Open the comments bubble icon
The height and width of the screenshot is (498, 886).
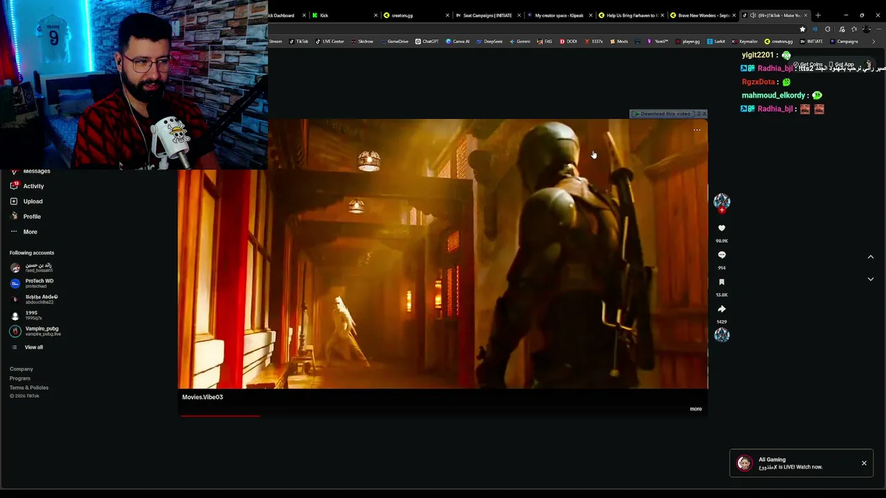click(x=721, y=255)
